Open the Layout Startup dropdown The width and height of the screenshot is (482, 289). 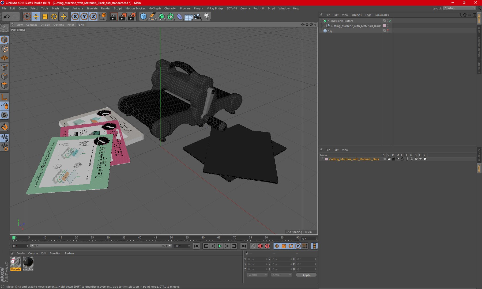click(x=460, y=8)
